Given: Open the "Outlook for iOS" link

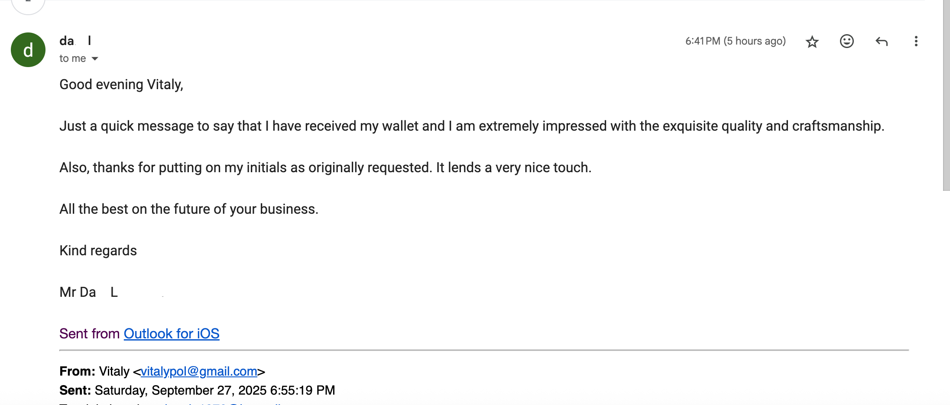Looking at the screenshot, I should (x=172, y=334).
